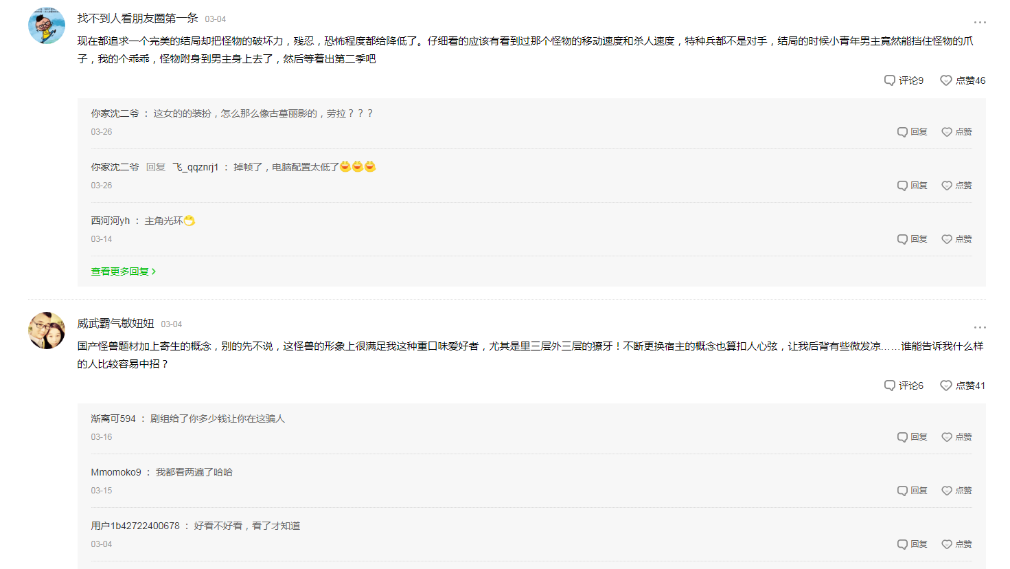1010x569 pixels.
Task: Reply to the comment 掉帧了，电脑配置太低了
Action: (x=913, y=186)
